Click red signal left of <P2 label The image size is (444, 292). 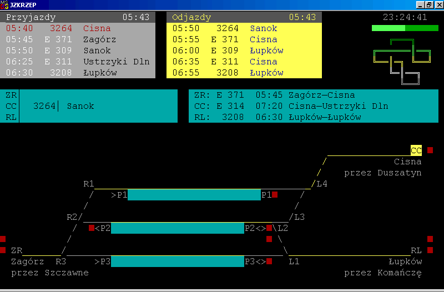point(92,228)
